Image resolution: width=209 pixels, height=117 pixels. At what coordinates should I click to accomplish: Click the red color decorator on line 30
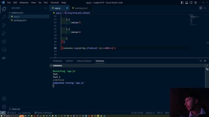click(x=62, y=42)
